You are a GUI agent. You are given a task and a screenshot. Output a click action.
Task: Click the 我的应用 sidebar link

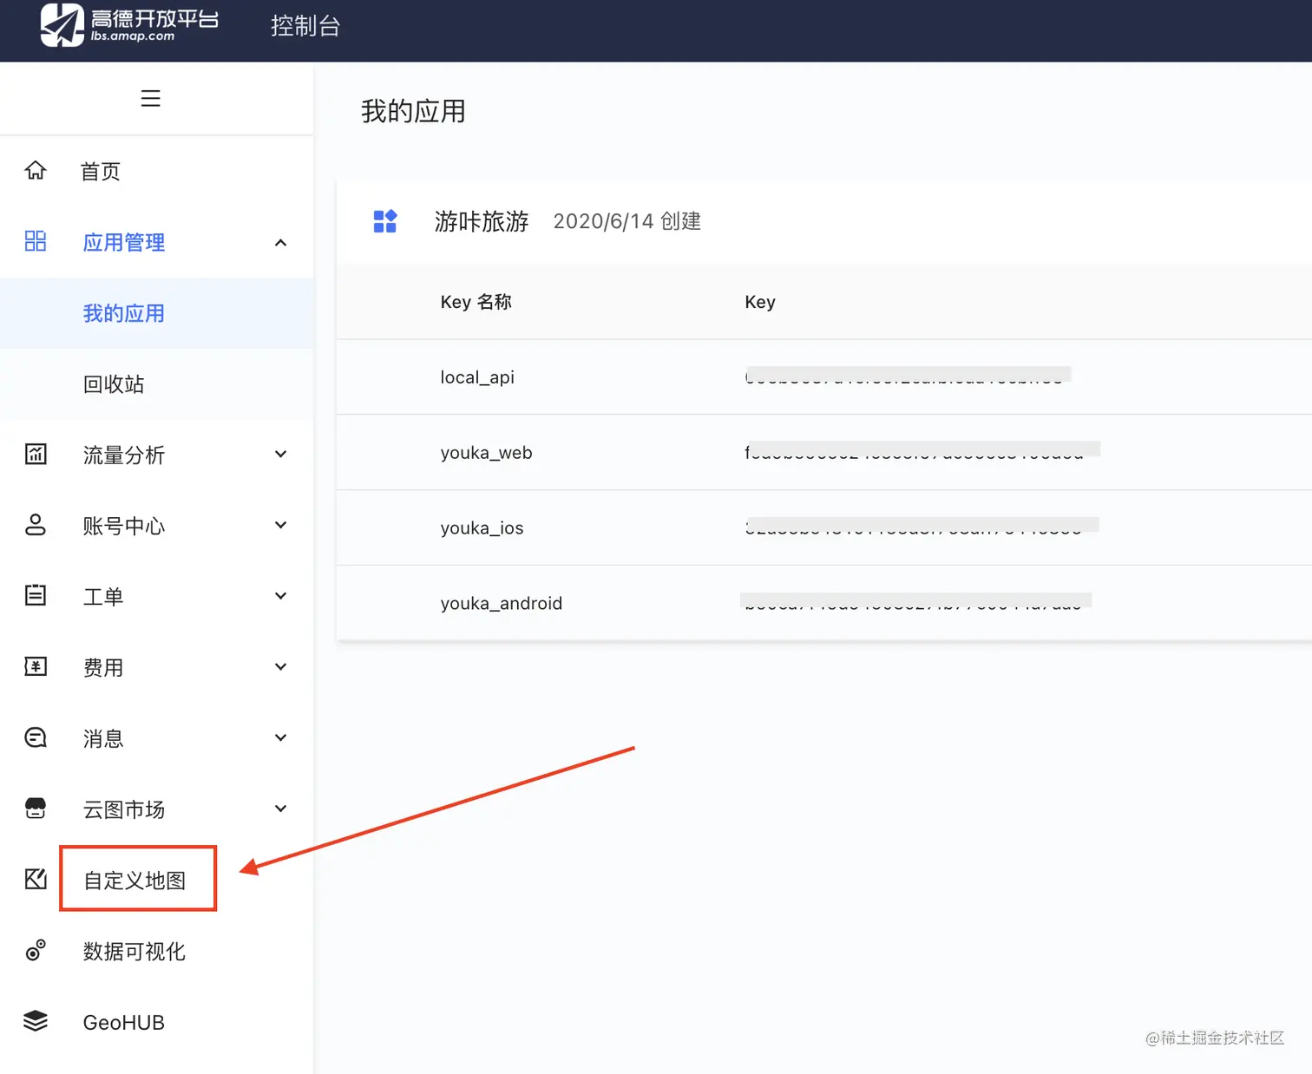pos(124,313)
